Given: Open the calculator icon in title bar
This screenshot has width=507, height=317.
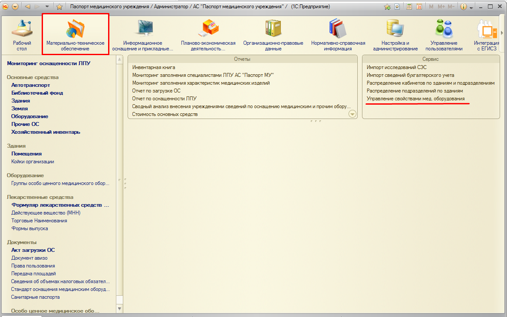Looking at the screenshot, I should point(409,7).
